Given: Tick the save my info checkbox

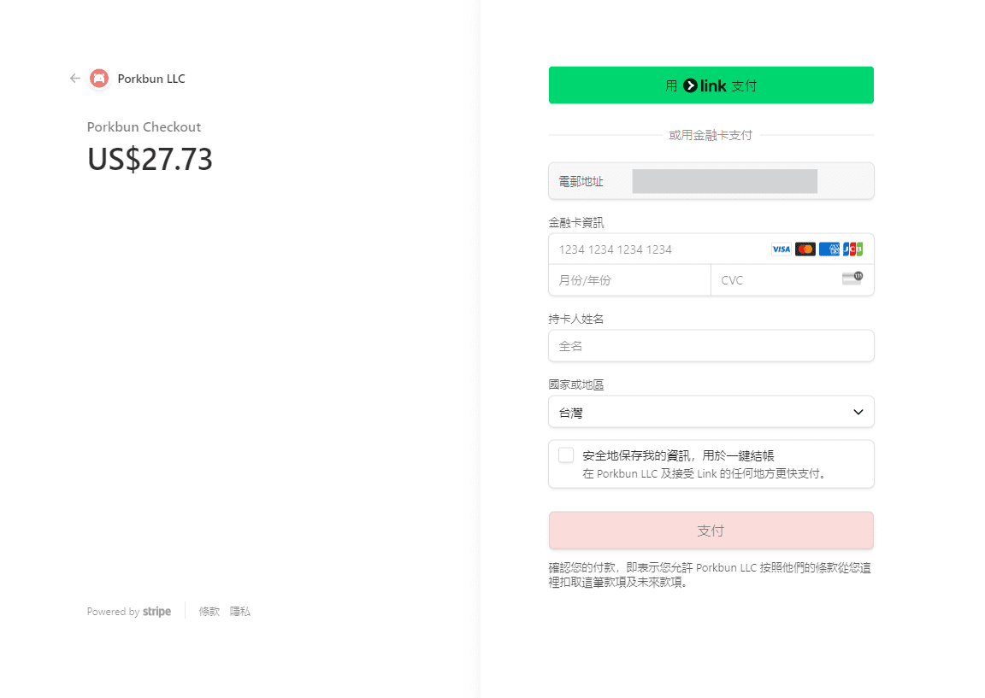Looking at the screenshot, I should 566,455.
